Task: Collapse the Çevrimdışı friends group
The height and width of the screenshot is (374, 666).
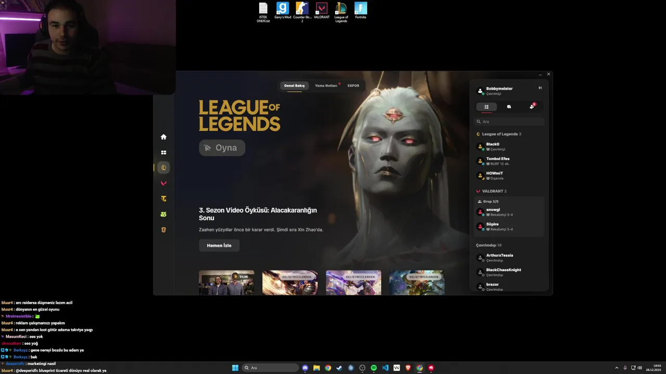Action: click(x=489, y=245)
